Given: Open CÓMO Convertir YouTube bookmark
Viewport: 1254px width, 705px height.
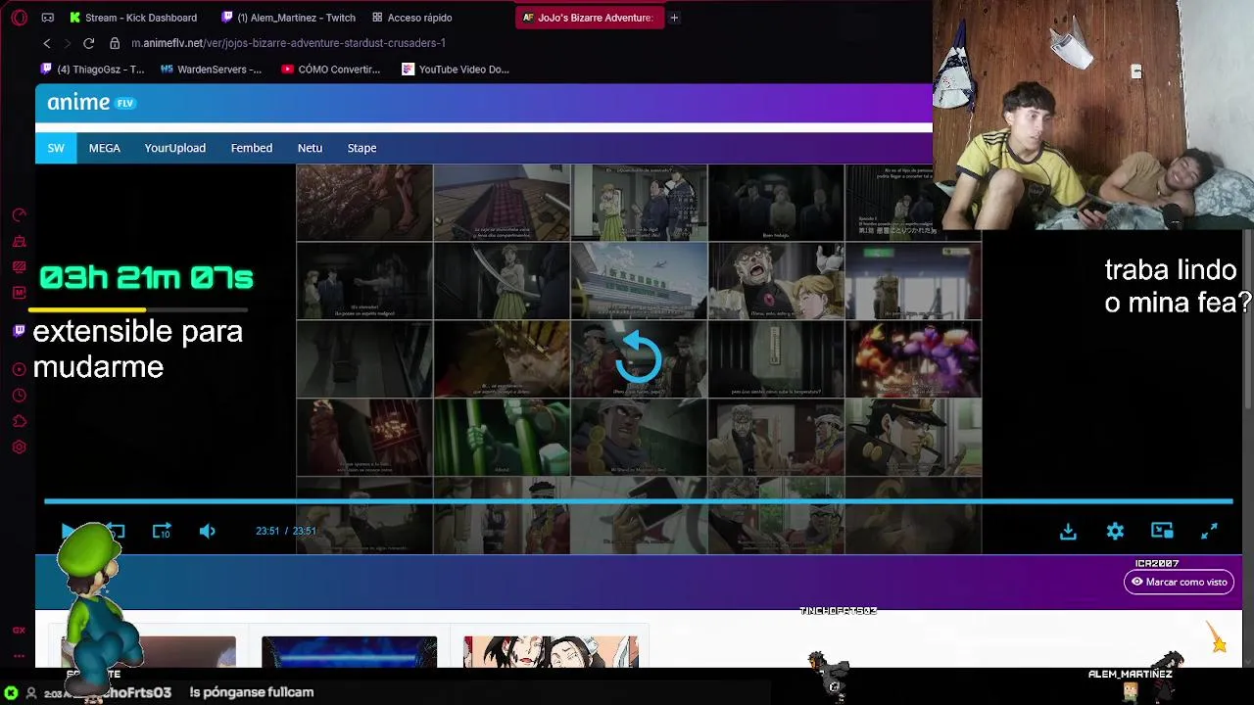Looking at the screenshot, I should (x=330, y=70).
